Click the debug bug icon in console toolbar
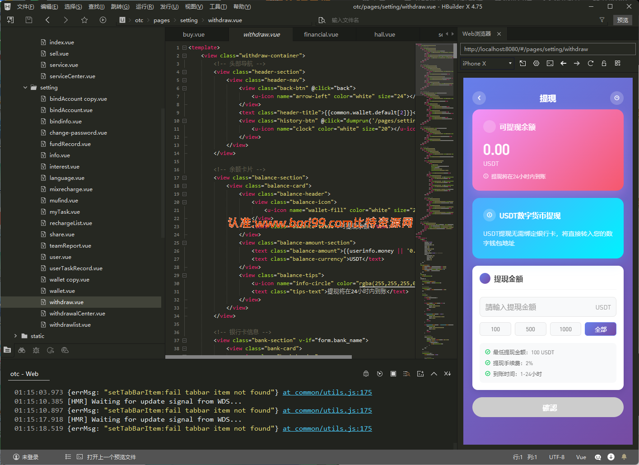639x465 pixels. [366, 374]
